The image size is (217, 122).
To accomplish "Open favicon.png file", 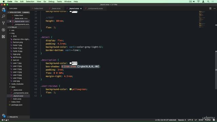I will [18, 42].
